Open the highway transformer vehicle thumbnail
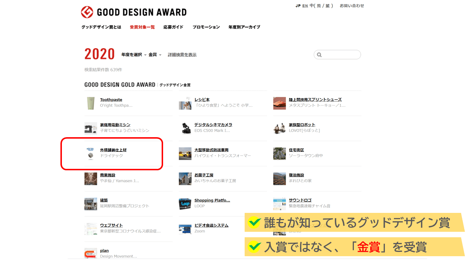 coord(185,154)
